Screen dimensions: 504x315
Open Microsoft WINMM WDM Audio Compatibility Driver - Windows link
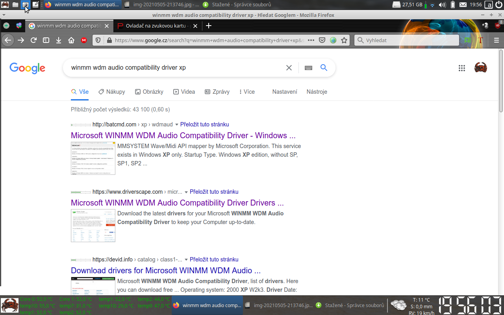[x=183, y=135]
